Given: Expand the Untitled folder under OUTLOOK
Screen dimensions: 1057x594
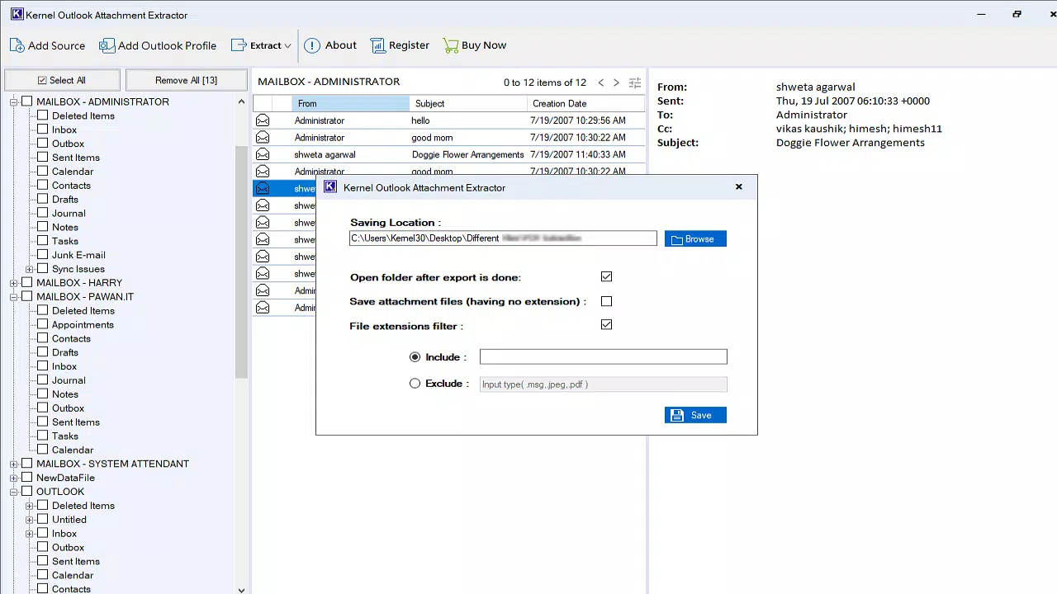Looking at the screenshot, I should [x=30, y=520].
